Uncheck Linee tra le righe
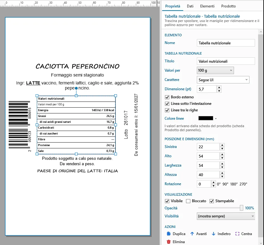 click(167, 110)
